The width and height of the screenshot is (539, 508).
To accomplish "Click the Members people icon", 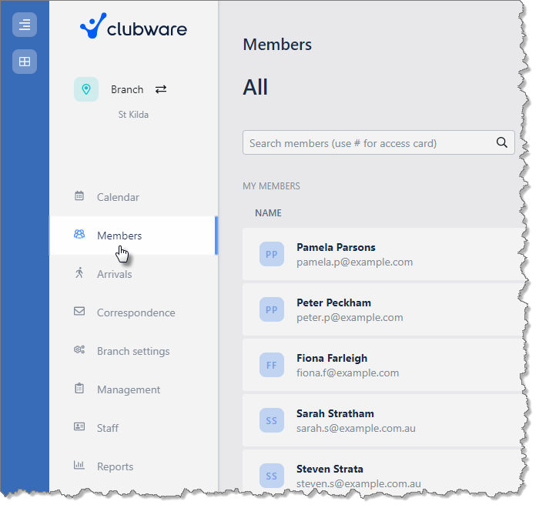I will pyautogui.click(x=79, y=235).
